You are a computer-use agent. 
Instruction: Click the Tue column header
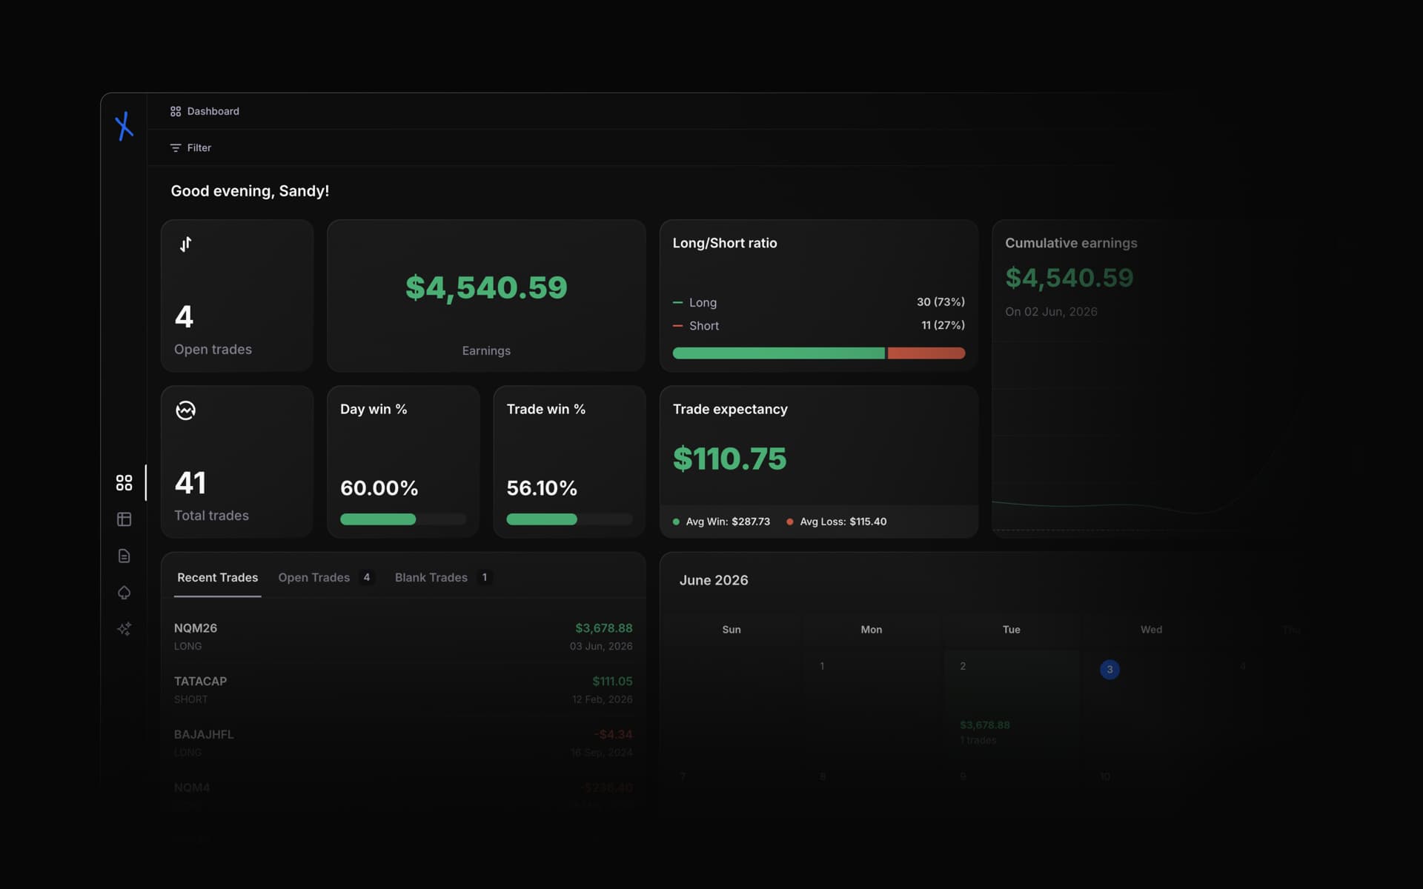tap(1012, 630)
